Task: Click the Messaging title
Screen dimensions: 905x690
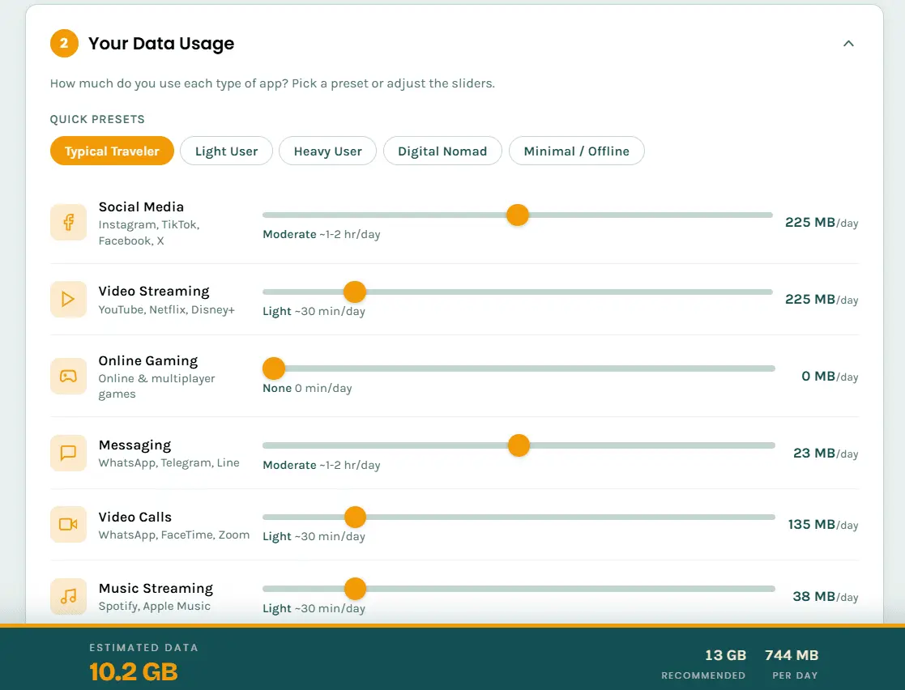Action: 135,445
